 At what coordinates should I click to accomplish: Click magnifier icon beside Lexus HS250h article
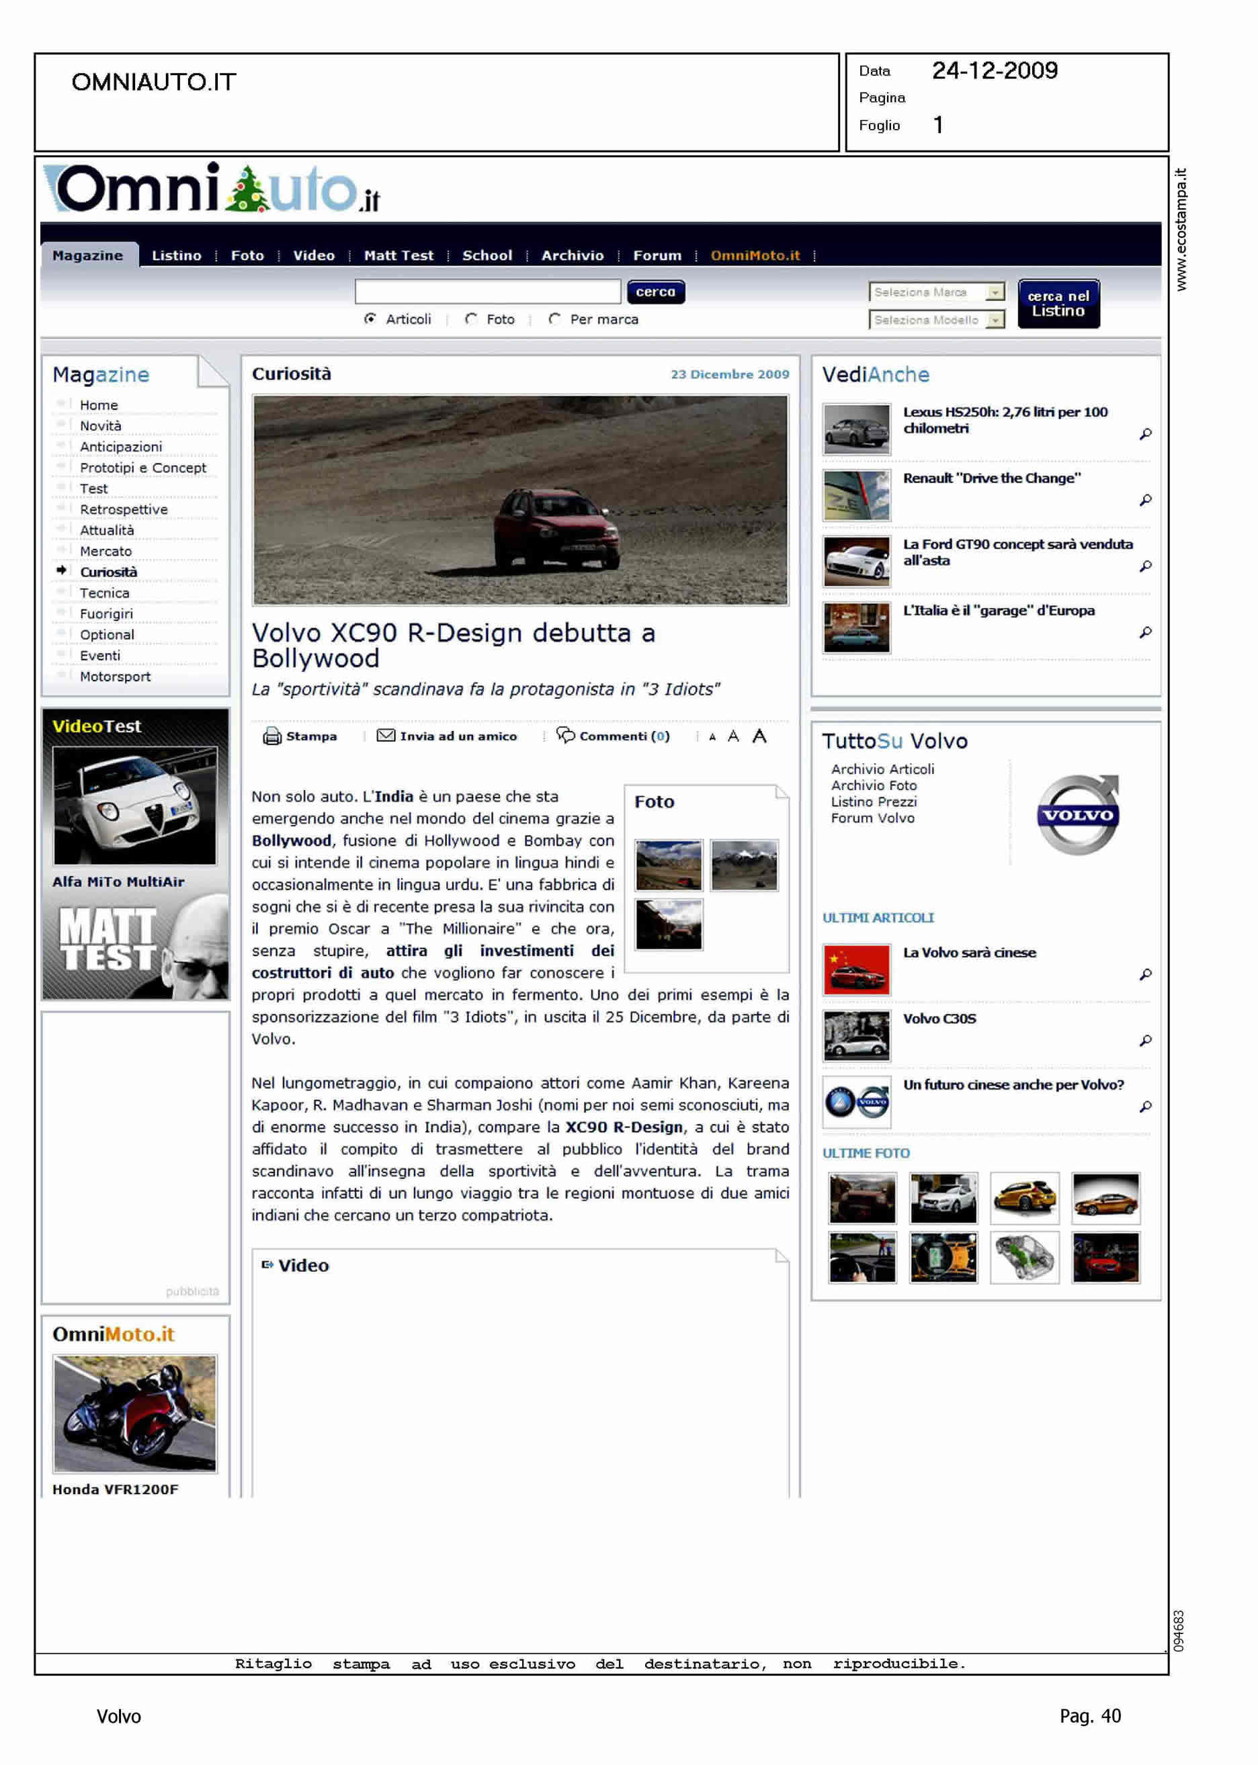(x=1145, y=434)
